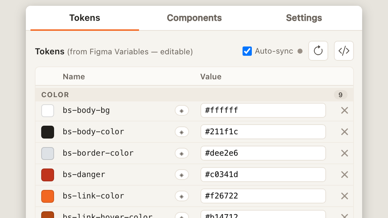
Task: Open the Settings tab
Action: coord(304,18)
